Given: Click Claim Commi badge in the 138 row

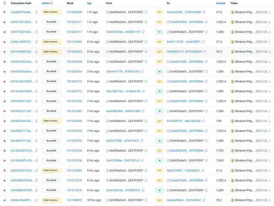Looking at the screenshot, I should (52, 121).
